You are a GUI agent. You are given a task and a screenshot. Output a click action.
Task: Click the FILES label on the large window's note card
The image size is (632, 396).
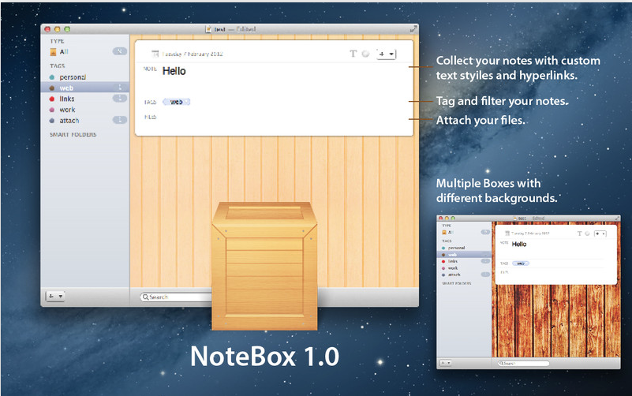151,117
